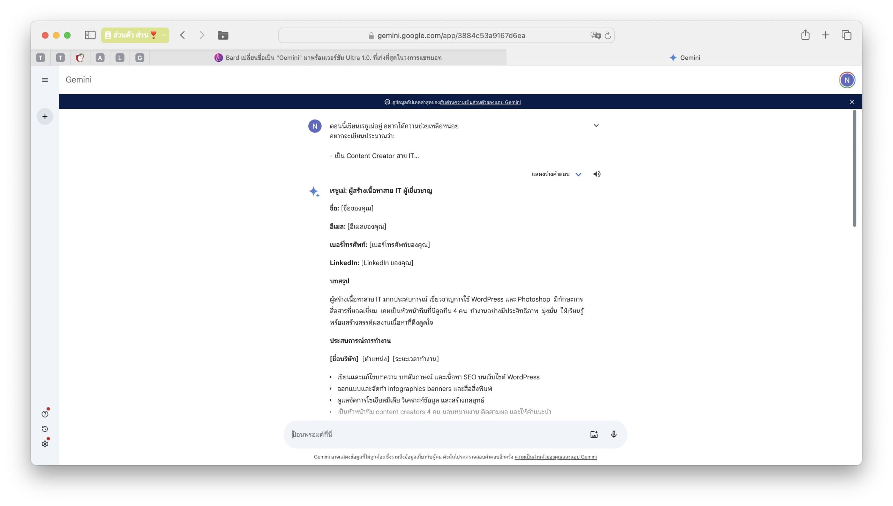The image size is (893, 506).
Task: Expand the user prompt chevron
Action: (x=596, y=126)
